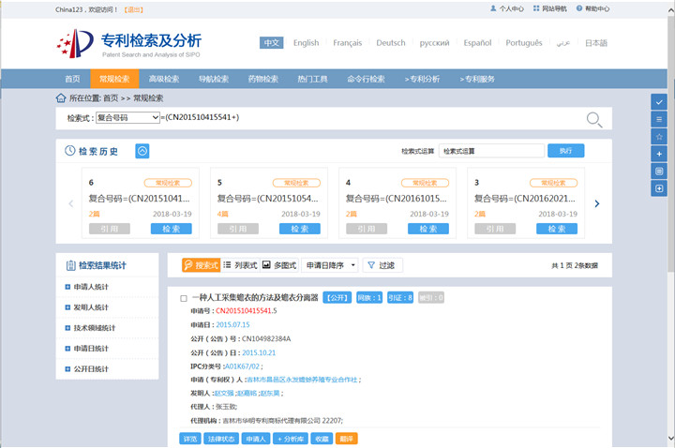Switch the language to English
The width and height of the screenshot is (675, 448).
tap(306, 43)
